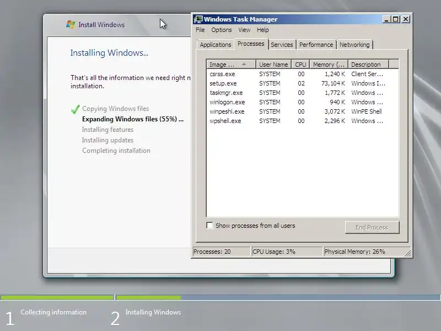Click the End Process button

point(372,227)
